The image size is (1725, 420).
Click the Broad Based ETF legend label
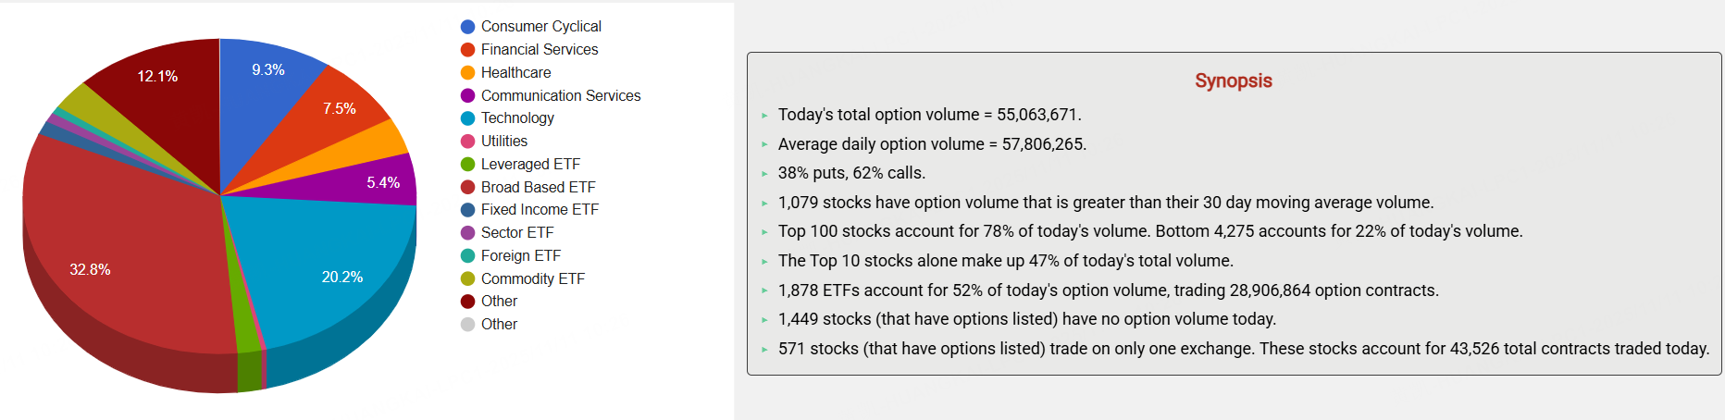(x=538, y=187)
